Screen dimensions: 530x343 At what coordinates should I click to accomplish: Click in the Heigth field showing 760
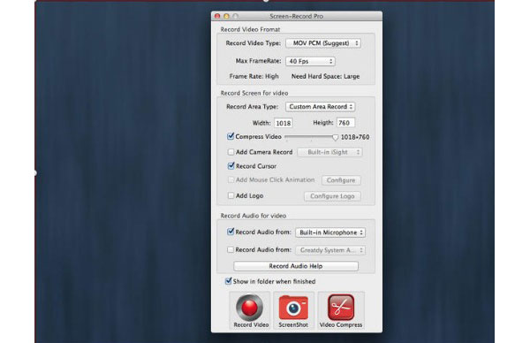pos(345,123)
